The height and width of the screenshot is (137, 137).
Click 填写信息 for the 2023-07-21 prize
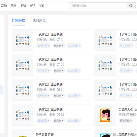(43, 46)
